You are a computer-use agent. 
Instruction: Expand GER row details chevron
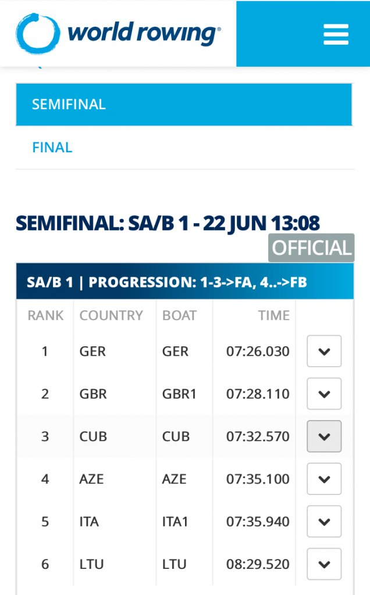click(324, 351)
